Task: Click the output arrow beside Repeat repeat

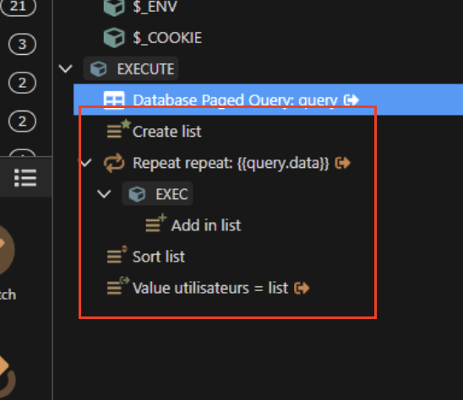Action: 343,163
